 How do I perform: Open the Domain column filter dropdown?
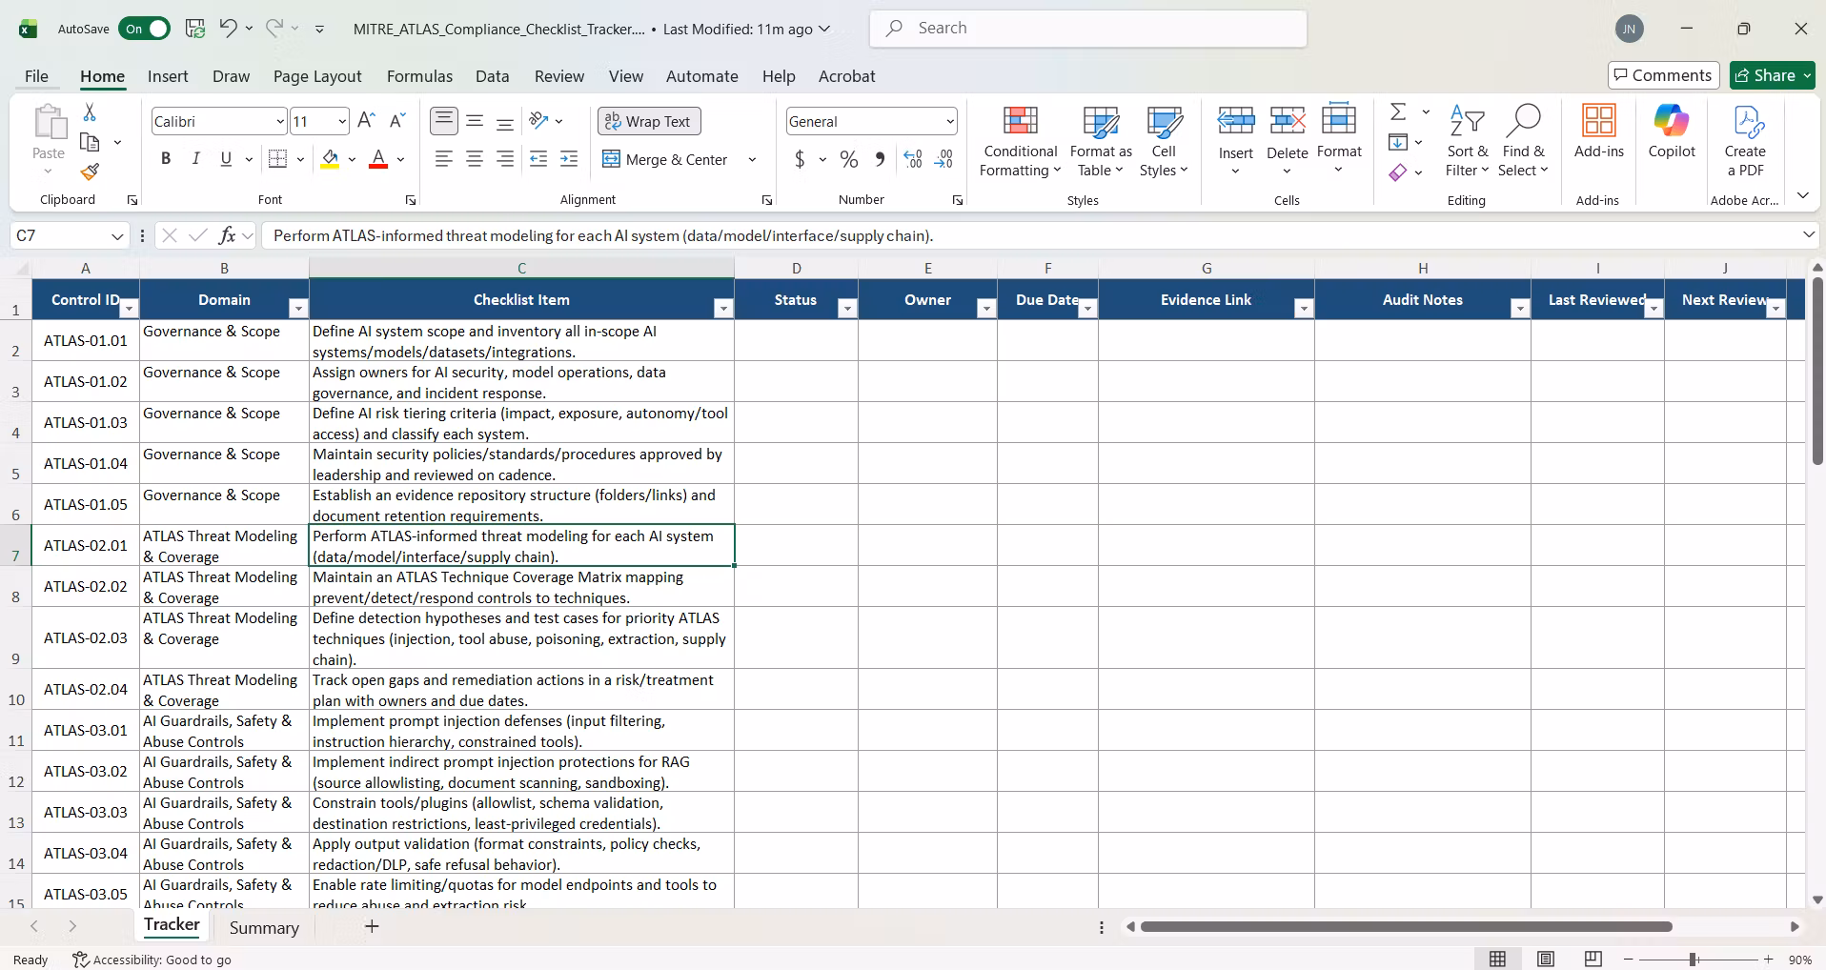pos(298,308)
